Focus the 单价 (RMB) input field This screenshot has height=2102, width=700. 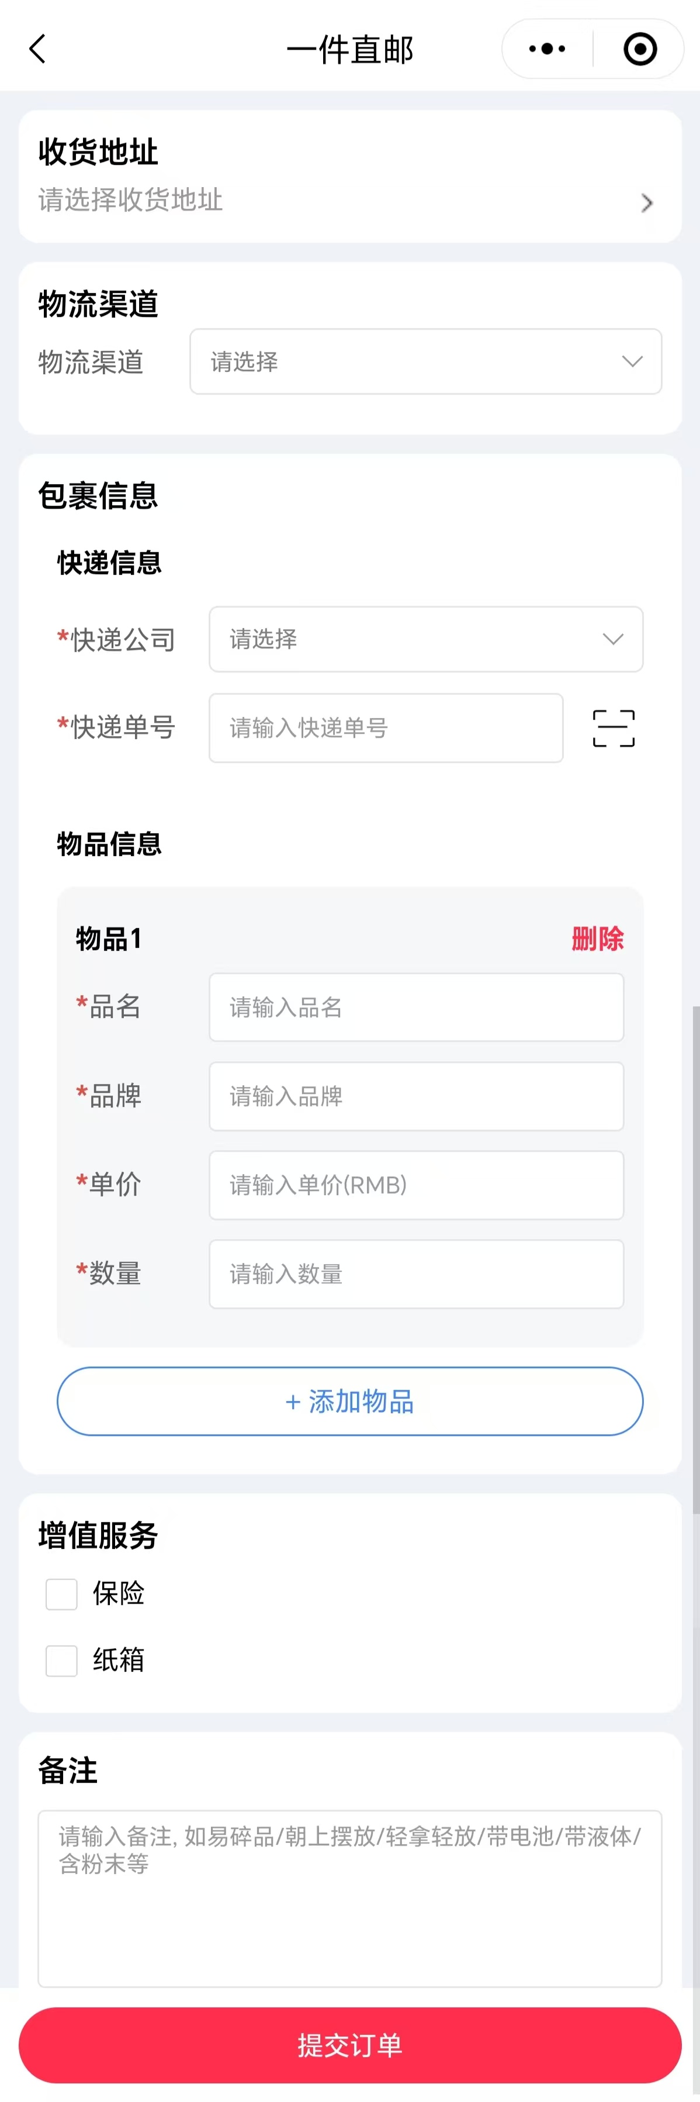(x=416, y=1185)
